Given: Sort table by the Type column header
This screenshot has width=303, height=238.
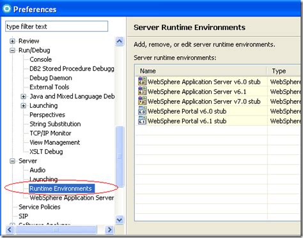Looking at the screenshot, I should (x=284, y=71).
